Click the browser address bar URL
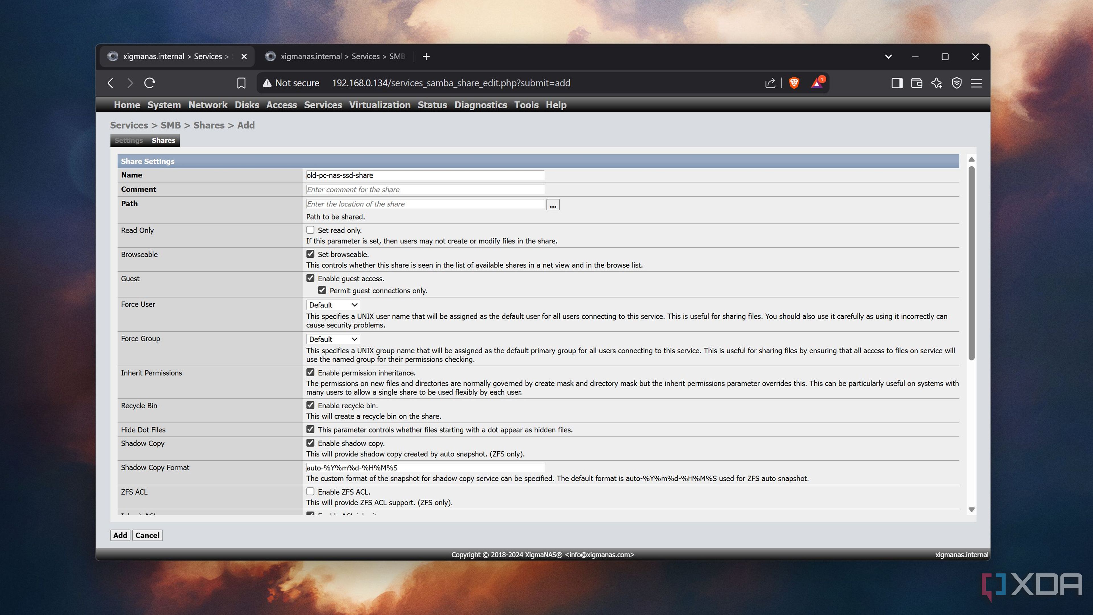1093x615 pixels. 451,83
